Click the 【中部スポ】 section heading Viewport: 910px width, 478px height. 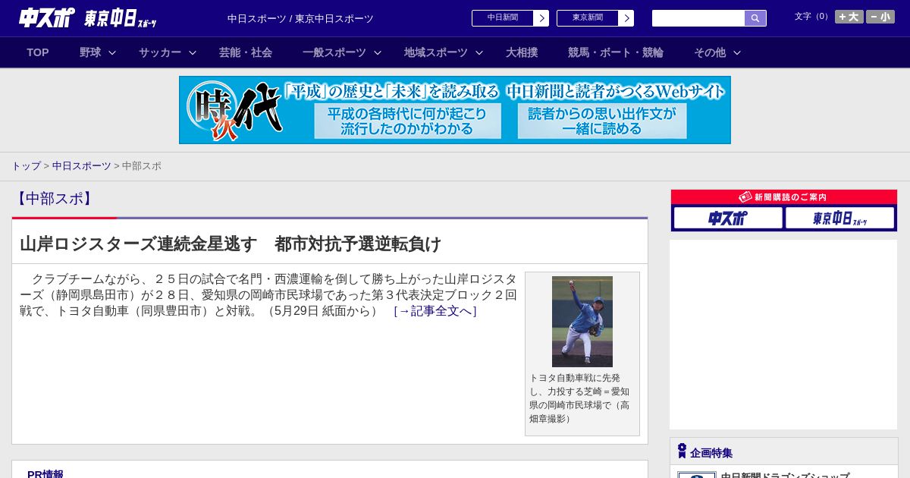pos(54,199)
